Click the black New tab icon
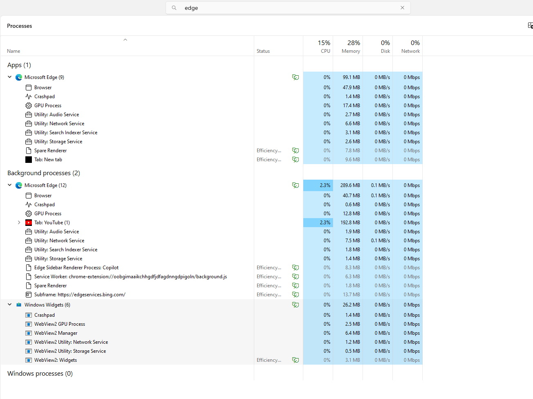Image resolution: width=533 pixels, height=399 pixels. tap(29, 160)
